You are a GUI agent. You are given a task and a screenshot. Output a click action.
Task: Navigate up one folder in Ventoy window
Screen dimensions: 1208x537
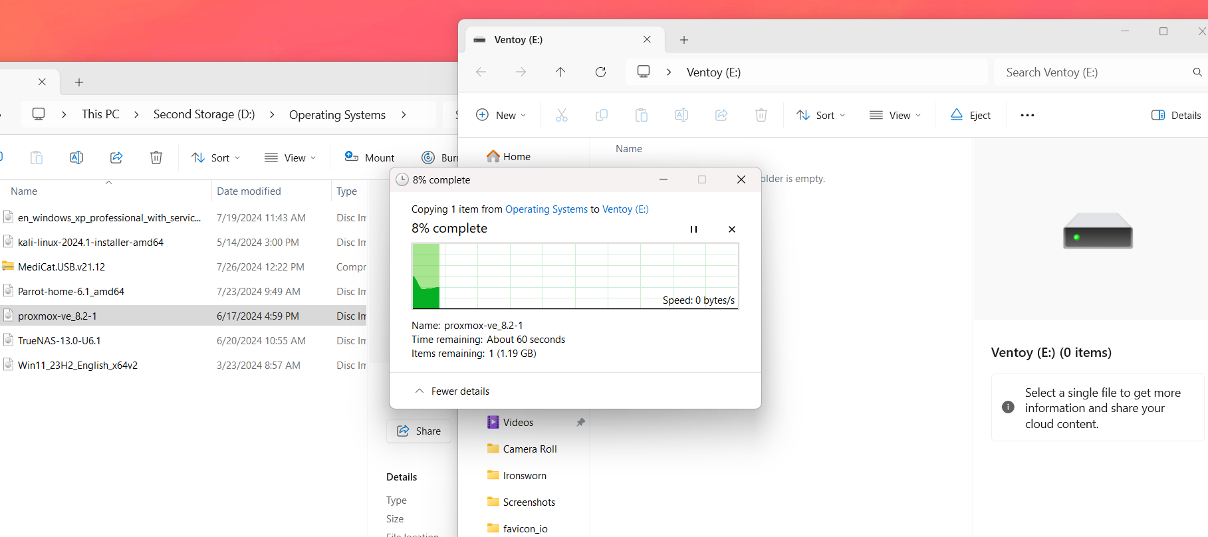click(560, 72)
